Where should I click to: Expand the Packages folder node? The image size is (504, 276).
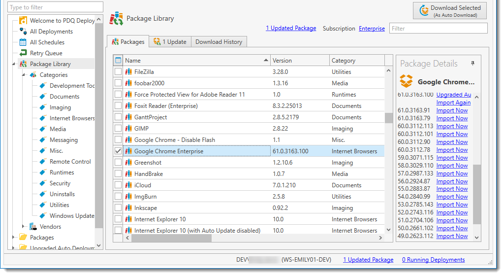[13, 238]
